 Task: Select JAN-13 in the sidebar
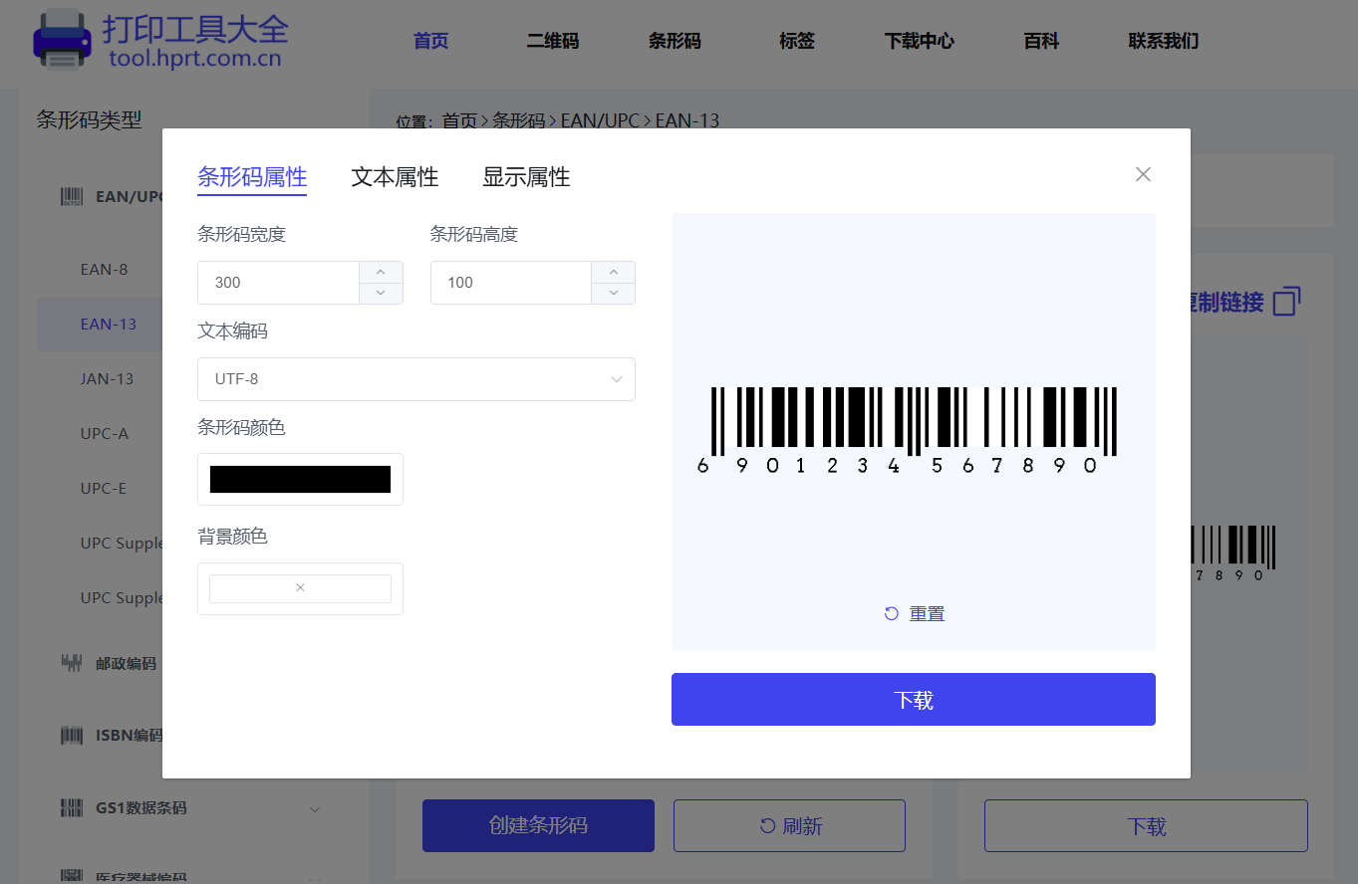(107, 379)
